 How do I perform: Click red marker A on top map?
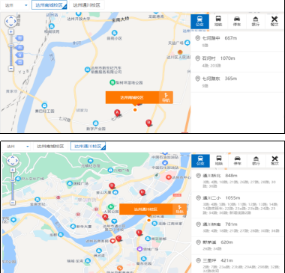pos(117,113)
